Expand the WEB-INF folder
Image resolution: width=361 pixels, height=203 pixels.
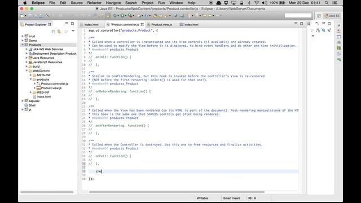30,92
